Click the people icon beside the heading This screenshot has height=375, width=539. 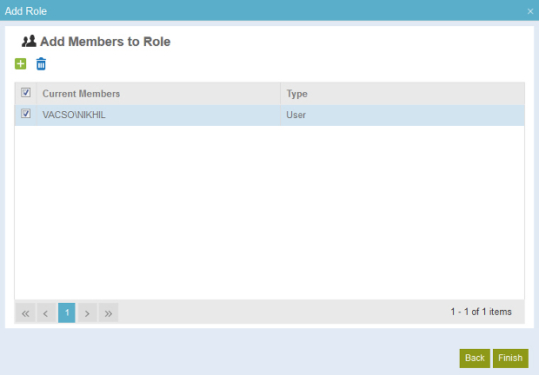(29, 41)
